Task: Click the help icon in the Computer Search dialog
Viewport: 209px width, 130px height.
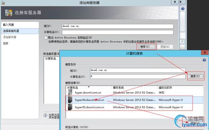Action: tap(204, 60)
